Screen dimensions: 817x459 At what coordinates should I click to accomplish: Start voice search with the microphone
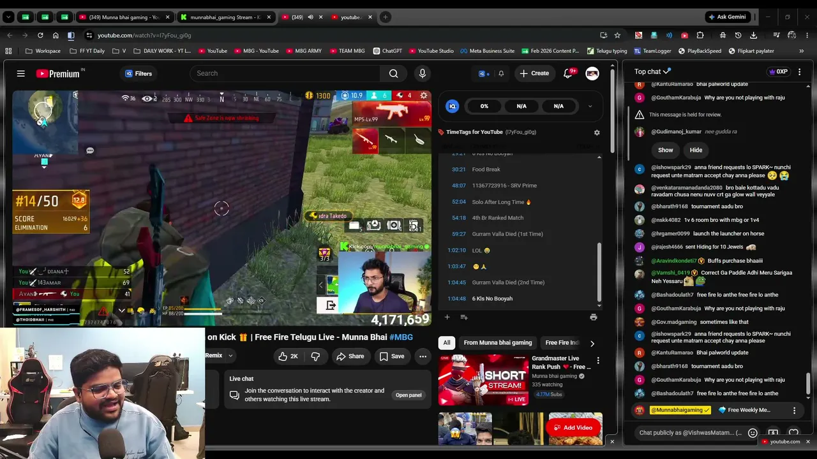(x=422, y=73)
